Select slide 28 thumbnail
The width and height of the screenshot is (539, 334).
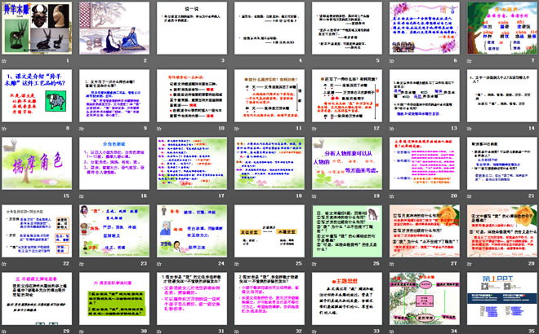(x=502, y=231)
